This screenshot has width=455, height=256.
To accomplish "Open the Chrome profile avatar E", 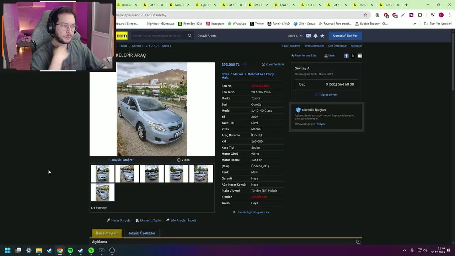I will tap(441, 15).
